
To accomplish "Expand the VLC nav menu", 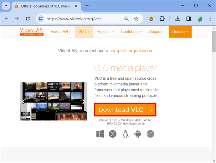I will click(x=84, y=32).
